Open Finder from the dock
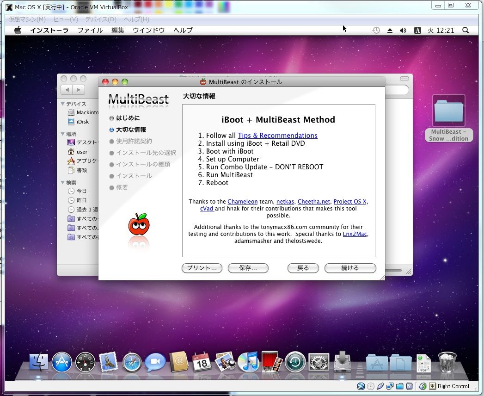Viewport: 484px width, 396px height. 38,362
